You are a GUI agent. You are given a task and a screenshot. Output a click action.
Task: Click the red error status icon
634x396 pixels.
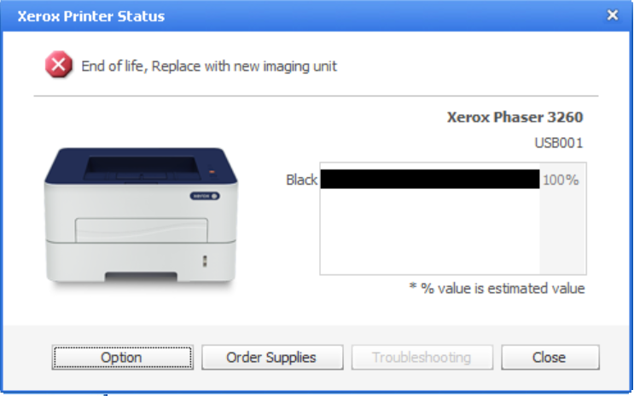pos(59,64)
